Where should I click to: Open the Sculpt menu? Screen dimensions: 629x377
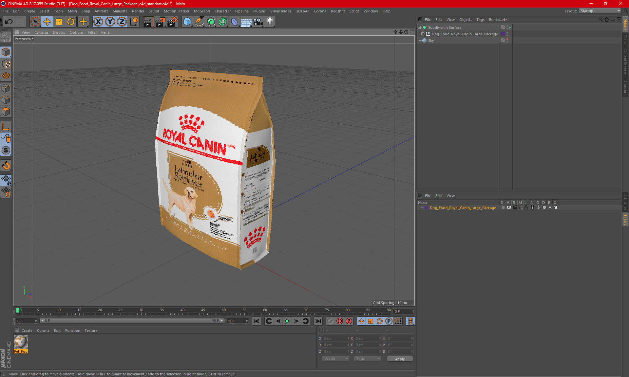tap(154, 11)
